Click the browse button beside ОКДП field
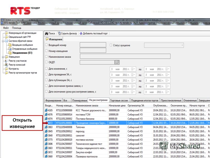 [x=117, y=62]
